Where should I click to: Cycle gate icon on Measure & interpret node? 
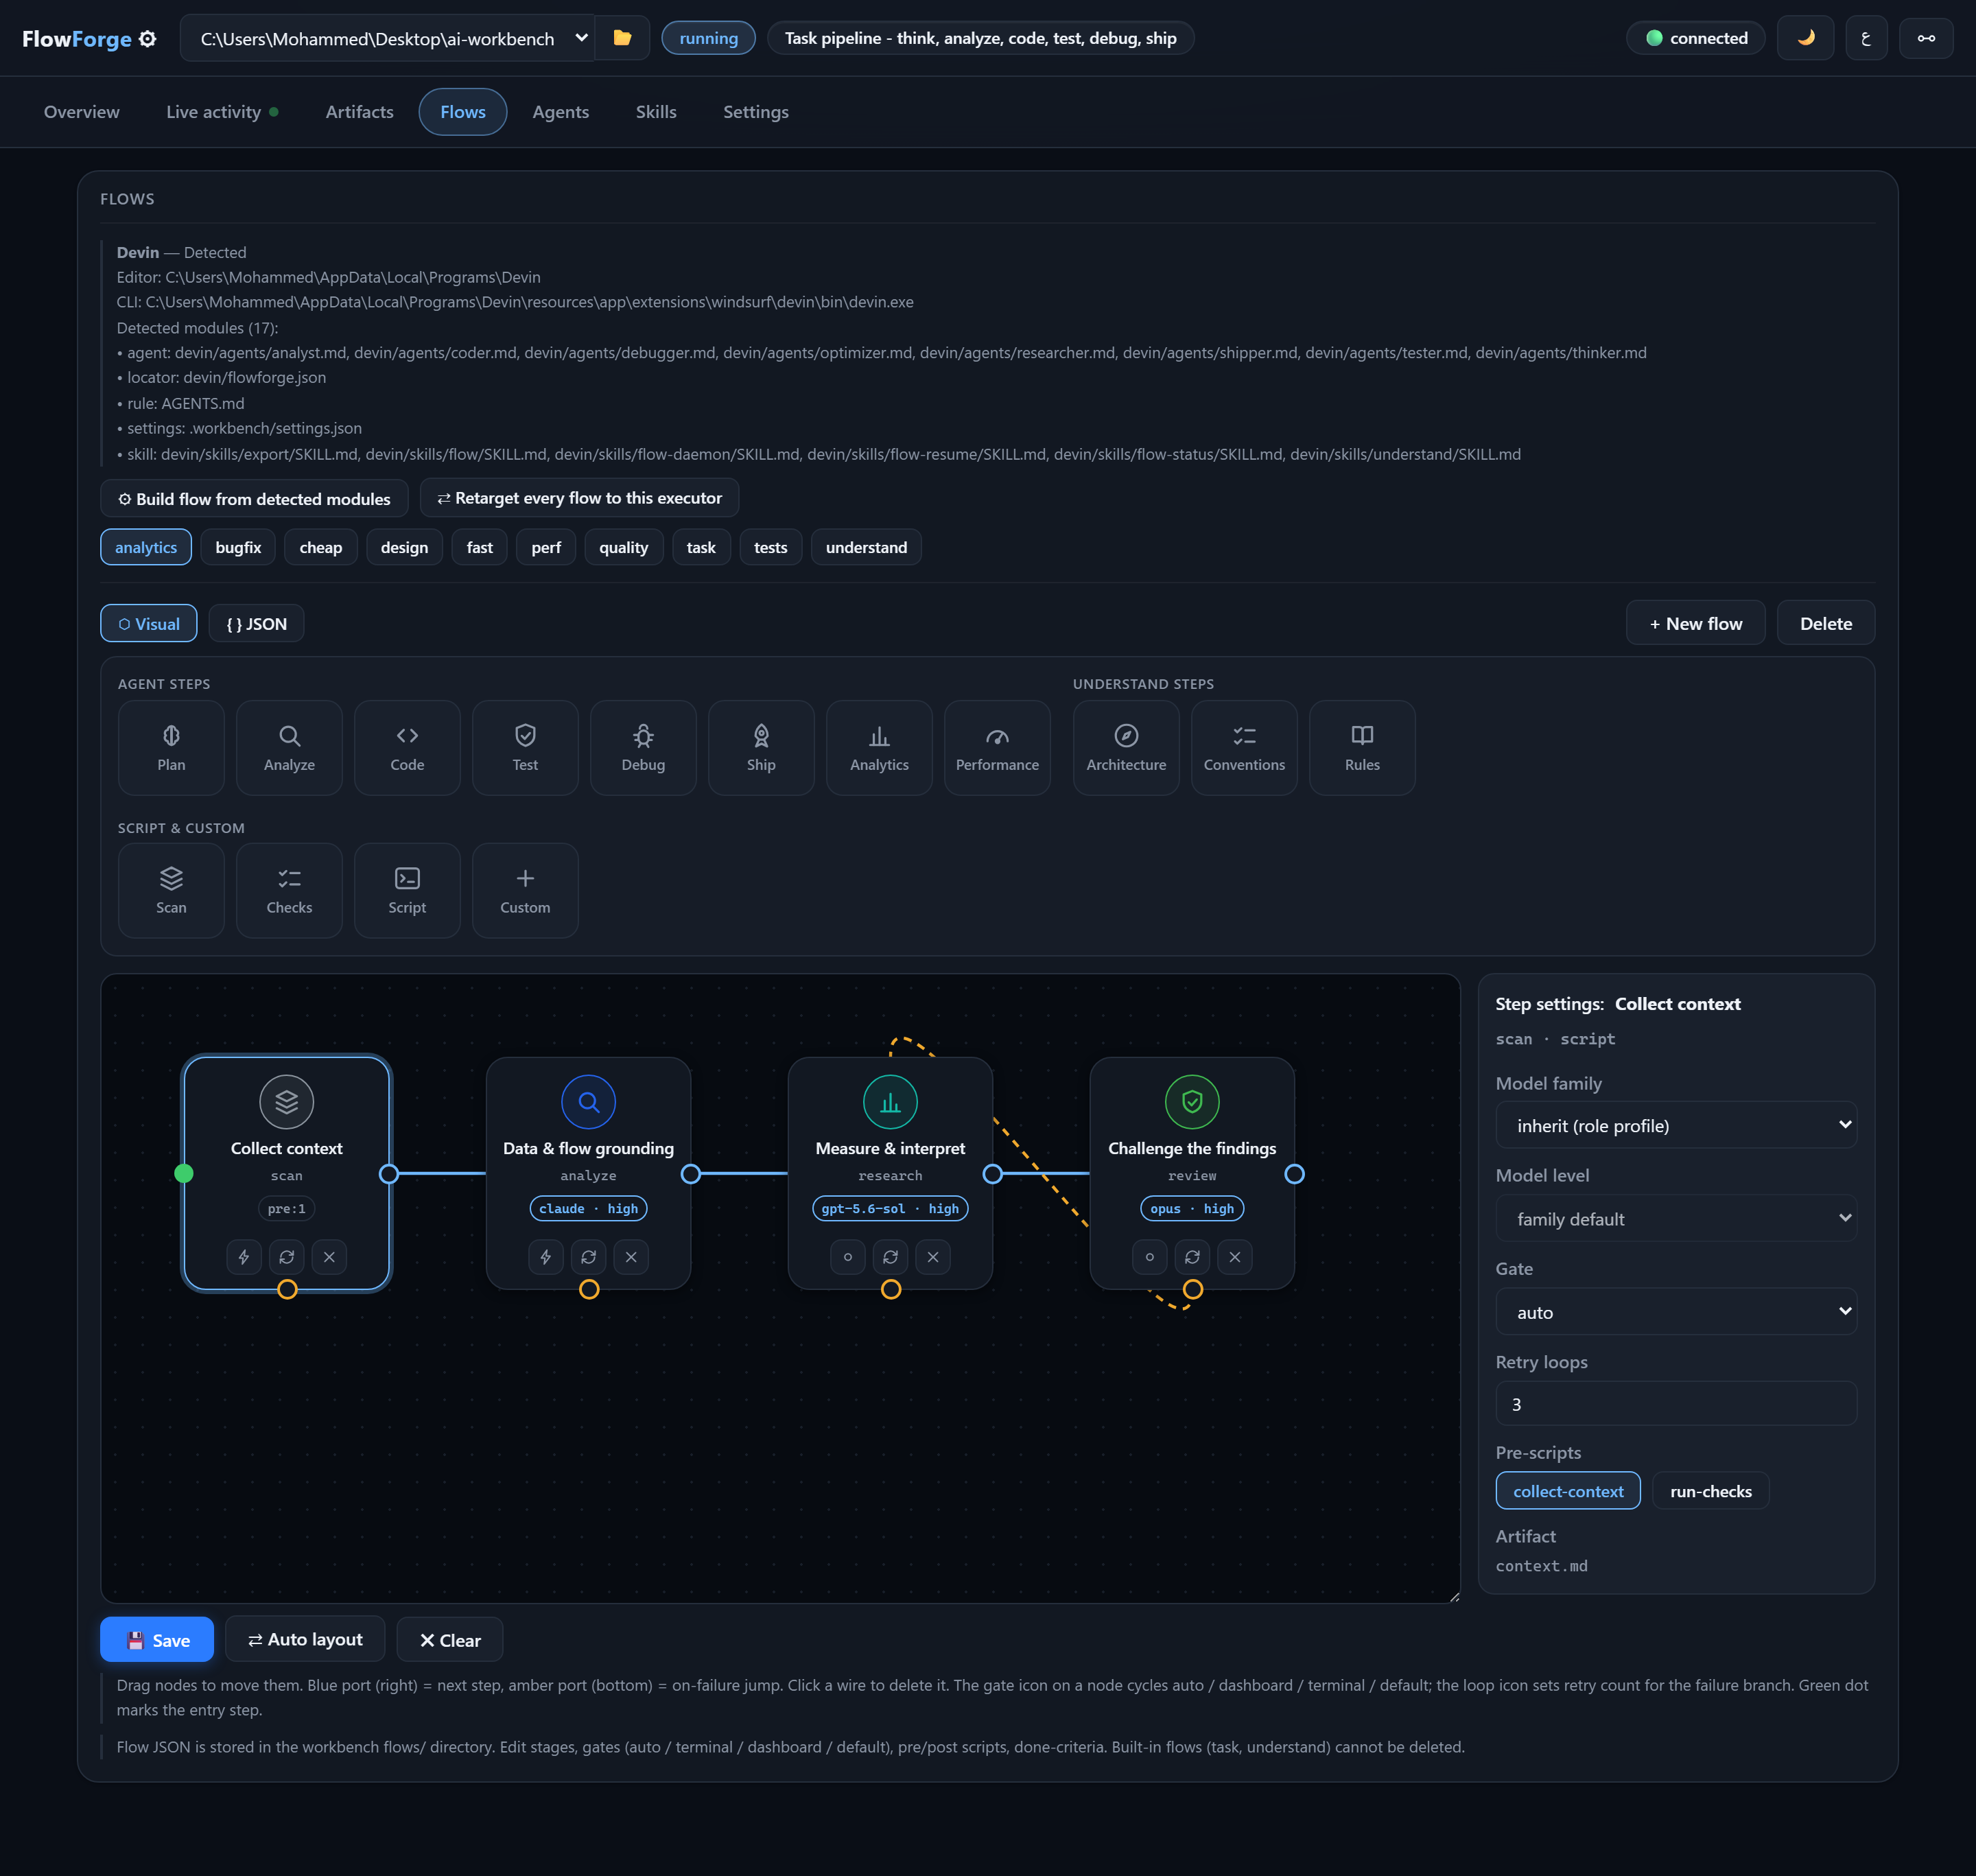848,1257
